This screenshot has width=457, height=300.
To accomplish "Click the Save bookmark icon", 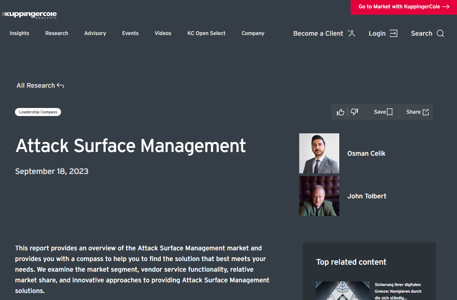I will tap(390, 112).
